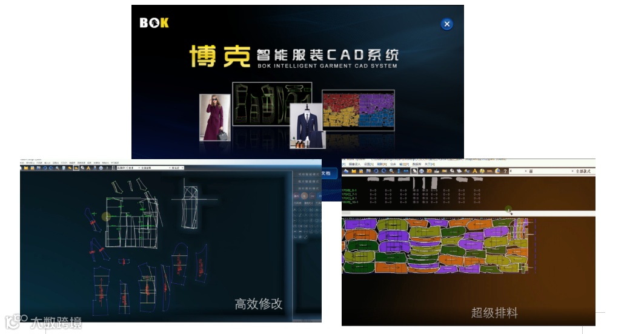Click the orange highlighted round button beside Dxf
The width and height of the screenshot is (627, 334).
(304, 196)
